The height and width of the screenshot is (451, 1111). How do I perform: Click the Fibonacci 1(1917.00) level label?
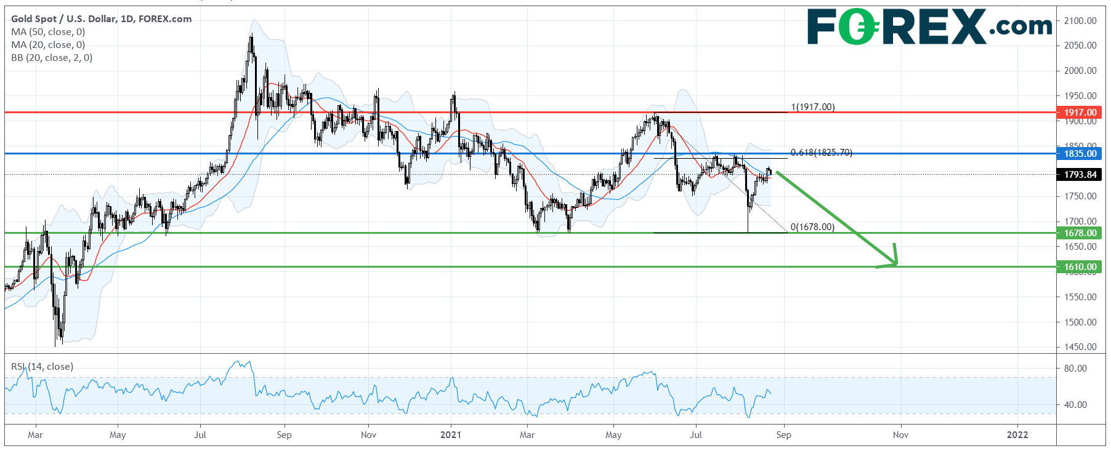[x=813, y=107]
